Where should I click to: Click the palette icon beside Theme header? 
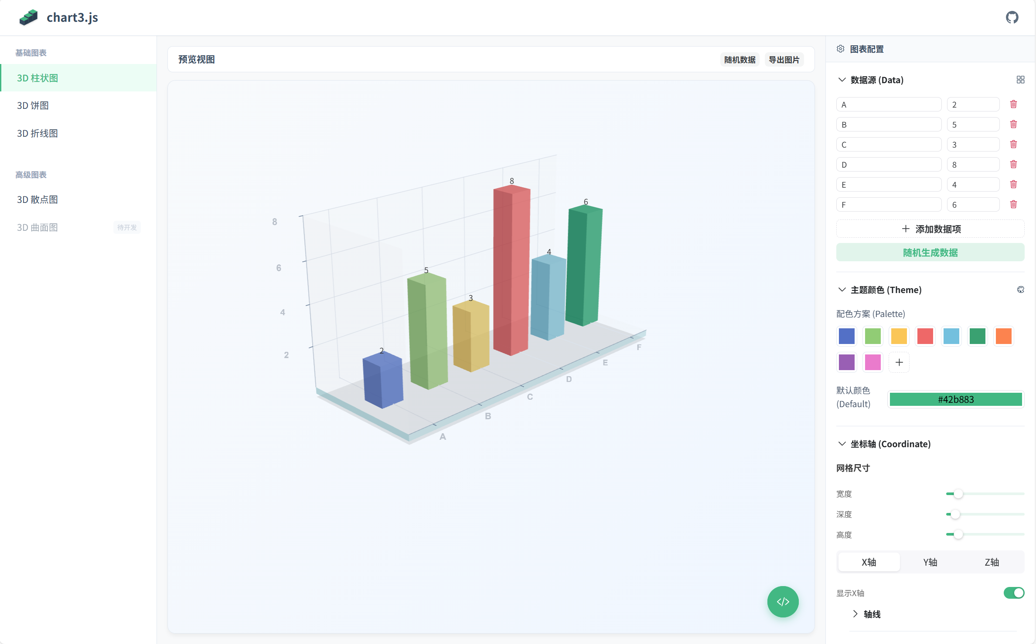pos(1020,290)
